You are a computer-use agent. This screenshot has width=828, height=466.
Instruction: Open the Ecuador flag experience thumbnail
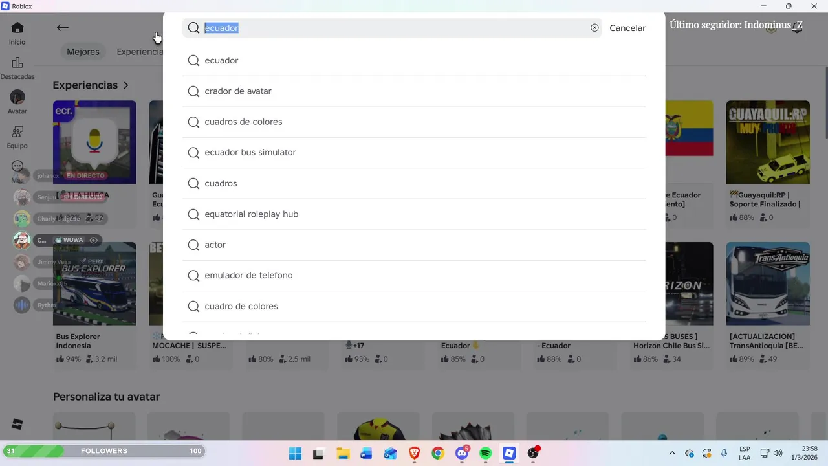[x=689, y=142]
